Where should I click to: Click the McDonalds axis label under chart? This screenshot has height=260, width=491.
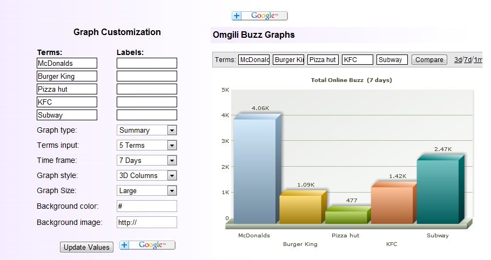(254, 236)
